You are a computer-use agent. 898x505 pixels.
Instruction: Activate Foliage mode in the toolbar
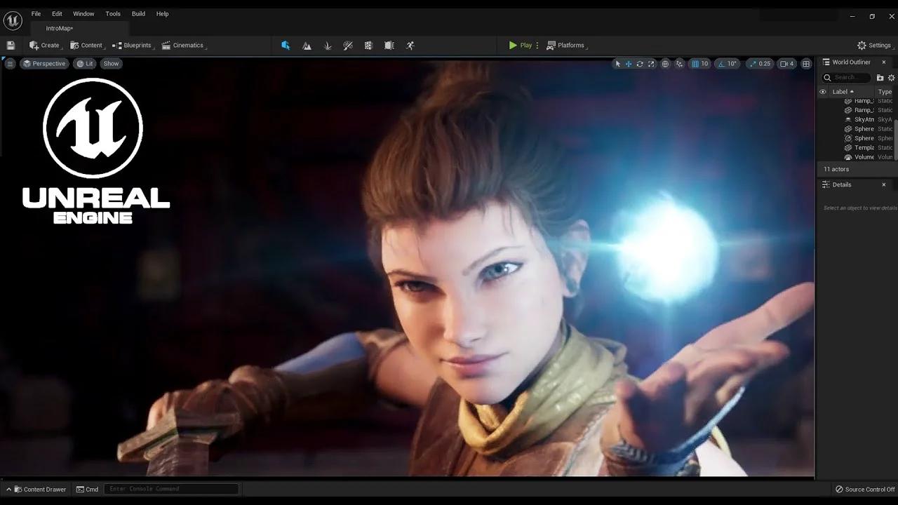click(328, 45)
